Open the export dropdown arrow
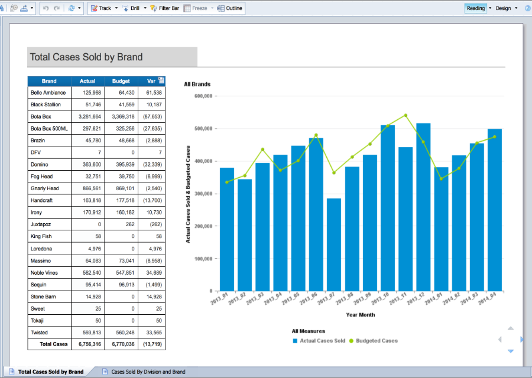The height and width of the screenshot is (378, 532). click(32, 8)
